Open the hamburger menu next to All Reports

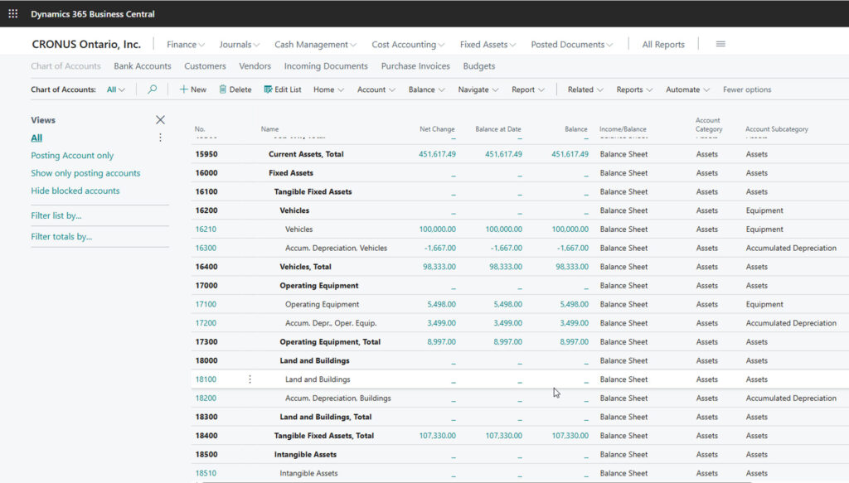720,45
